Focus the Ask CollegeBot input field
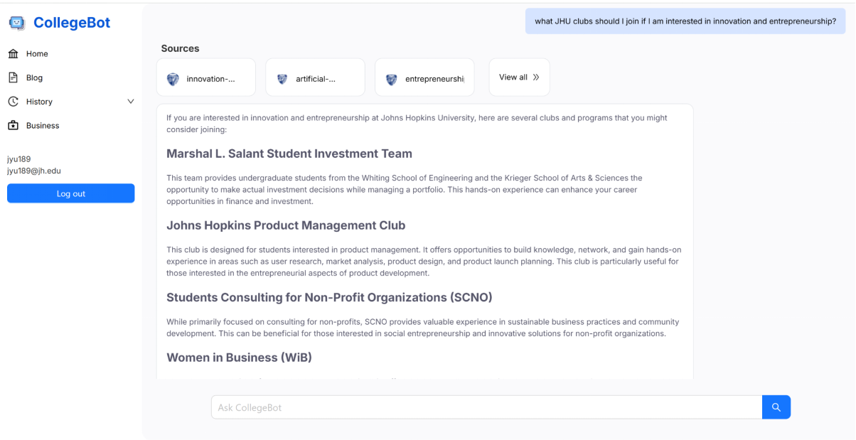This screenshot has height=440, width=856. pyautogui.click(x=487, y=407)
